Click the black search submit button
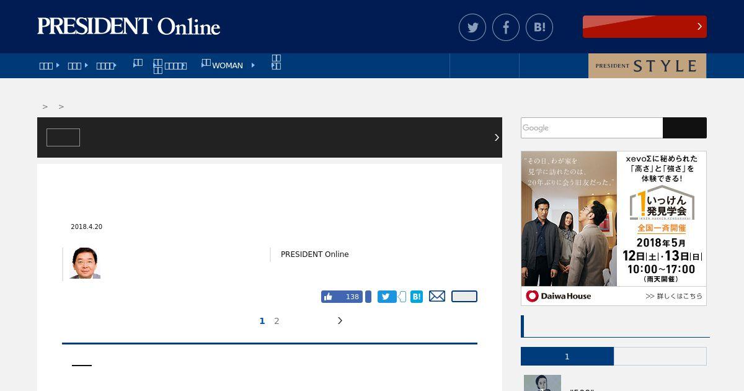Screen dimensions: 744x391 click(684, 128)
